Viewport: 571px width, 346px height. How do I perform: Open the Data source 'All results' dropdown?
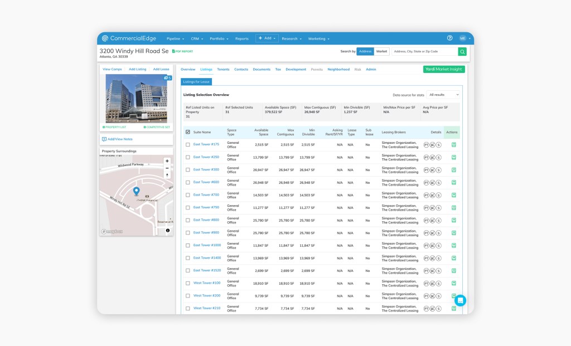coord(443,95)
